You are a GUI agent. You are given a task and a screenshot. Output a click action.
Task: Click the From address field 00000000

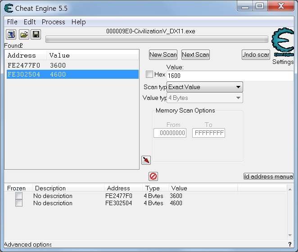pyautogui.click(x=170, y=133)
